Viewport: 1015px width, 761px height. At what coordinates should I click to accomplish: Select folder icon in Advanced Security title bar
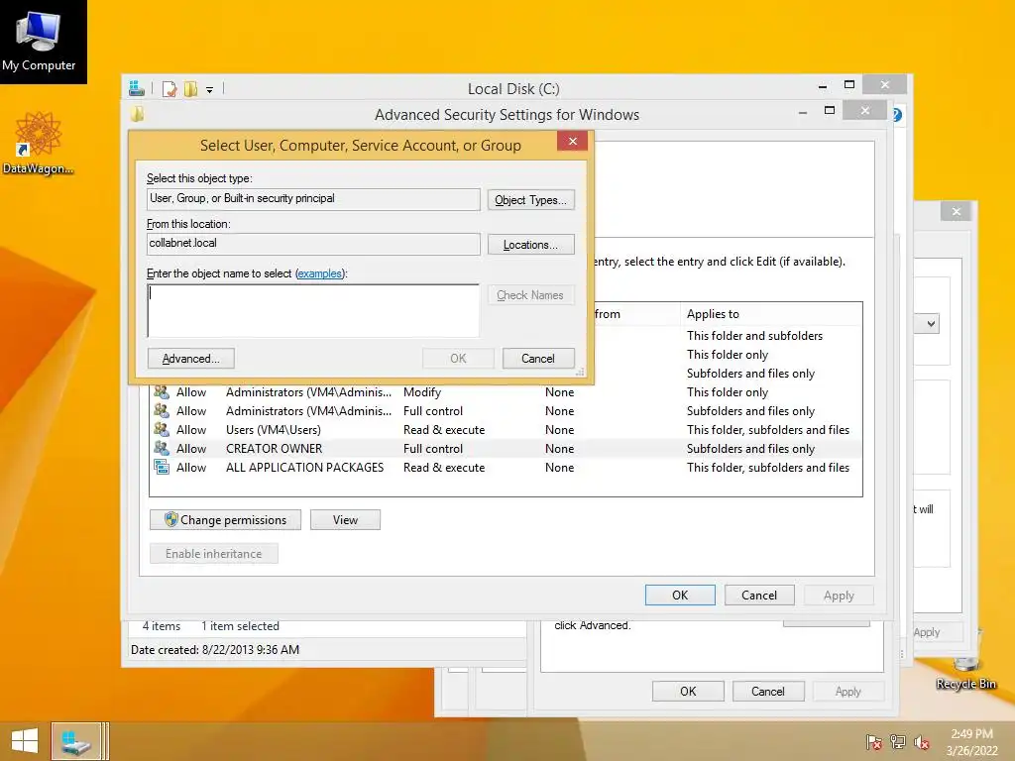[x=137, y=115]
